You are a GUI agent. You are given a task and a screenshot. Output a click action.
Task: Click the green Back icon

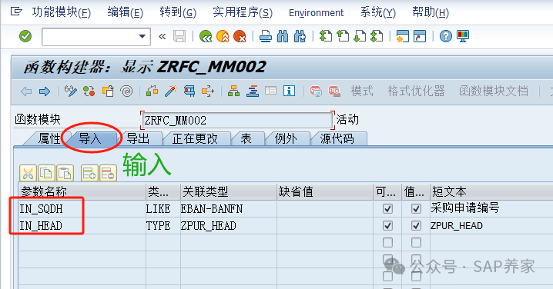point(206,36)
